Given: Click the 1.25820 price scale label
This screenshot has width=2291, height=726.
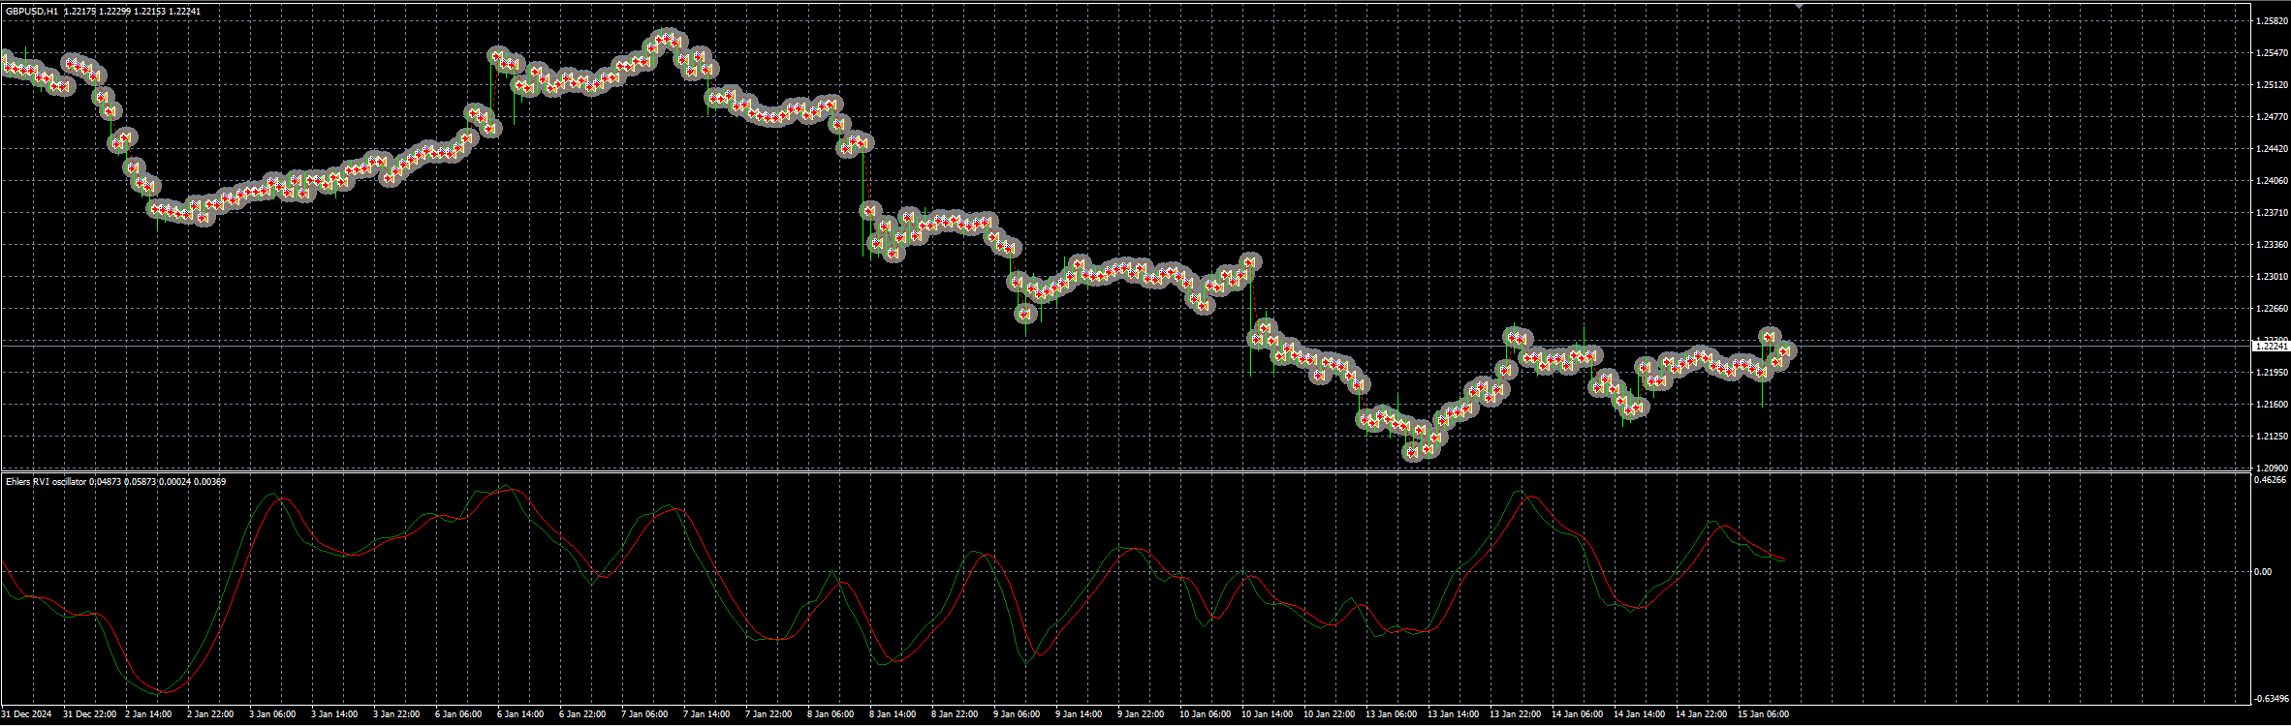Looking at the screenshot, I should point(2272,21).
